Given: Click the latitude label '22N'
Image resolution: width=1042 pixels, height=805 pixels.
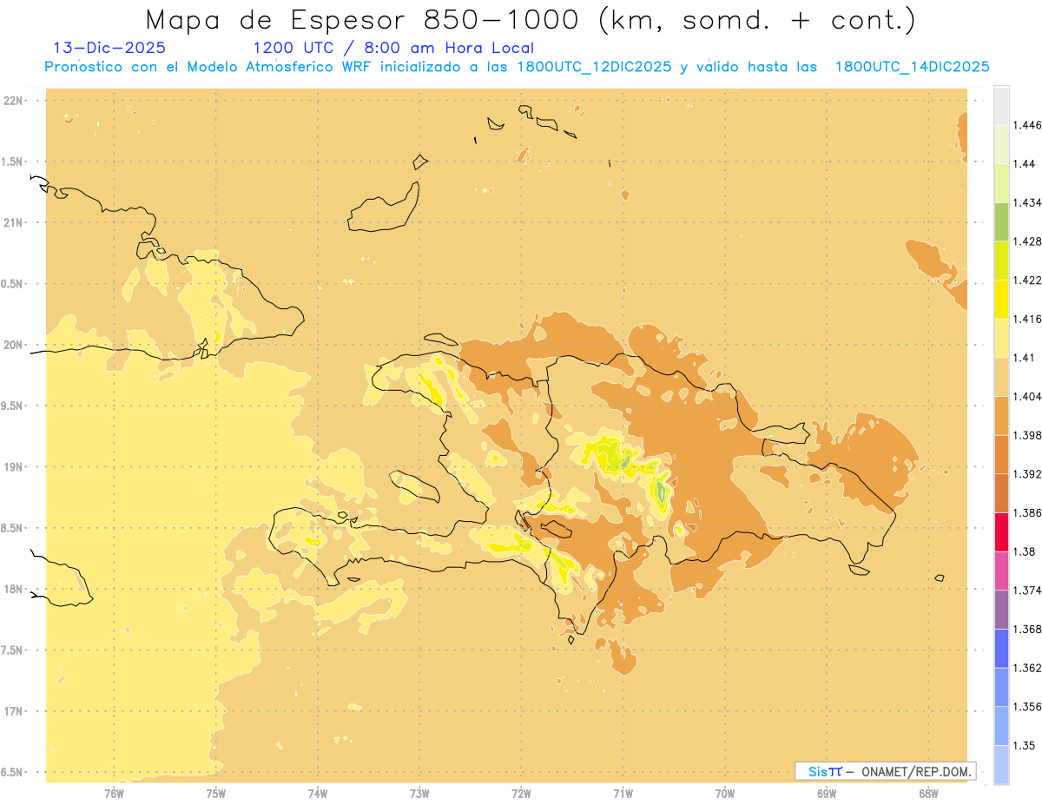Looking at the screenshot, I should tap(13, 101).
